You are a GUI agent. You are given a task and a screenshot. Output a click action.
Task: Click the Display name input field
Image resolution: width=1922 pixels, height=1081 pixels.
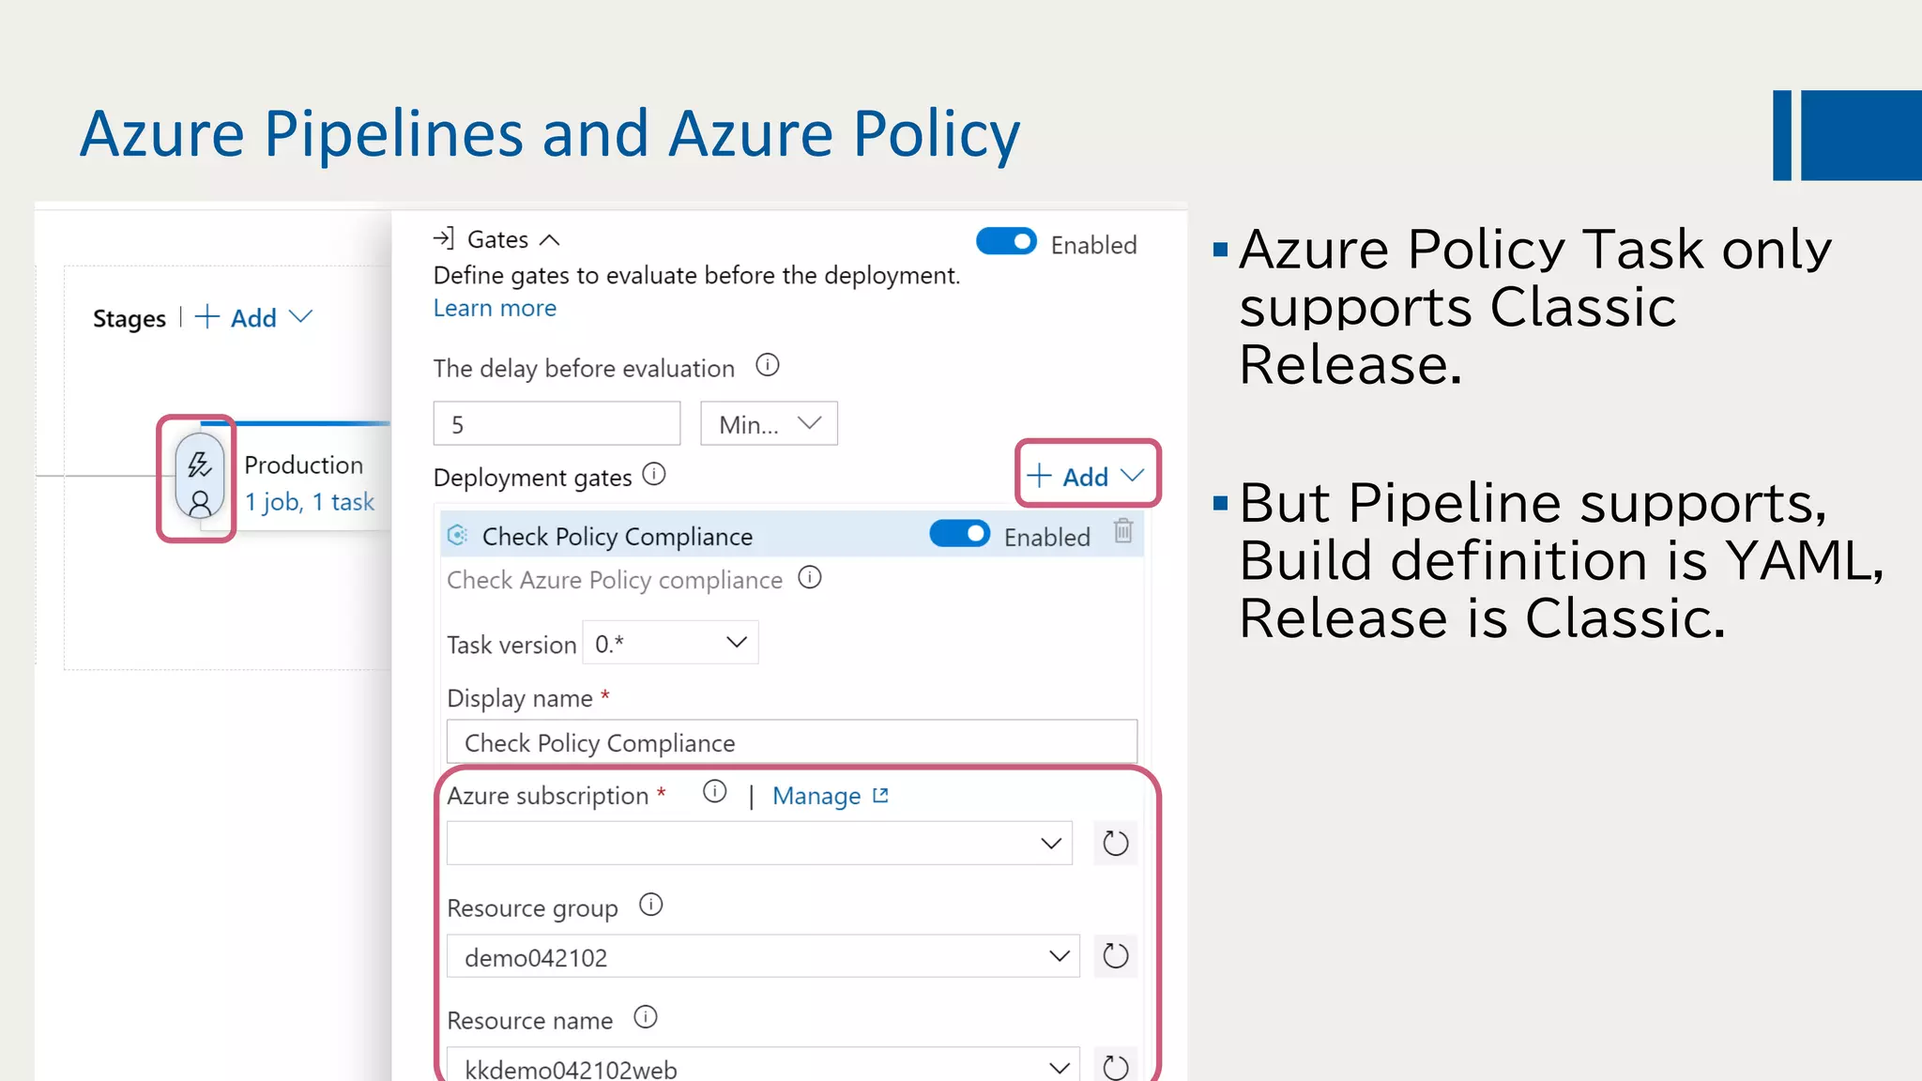pos(792,742)
